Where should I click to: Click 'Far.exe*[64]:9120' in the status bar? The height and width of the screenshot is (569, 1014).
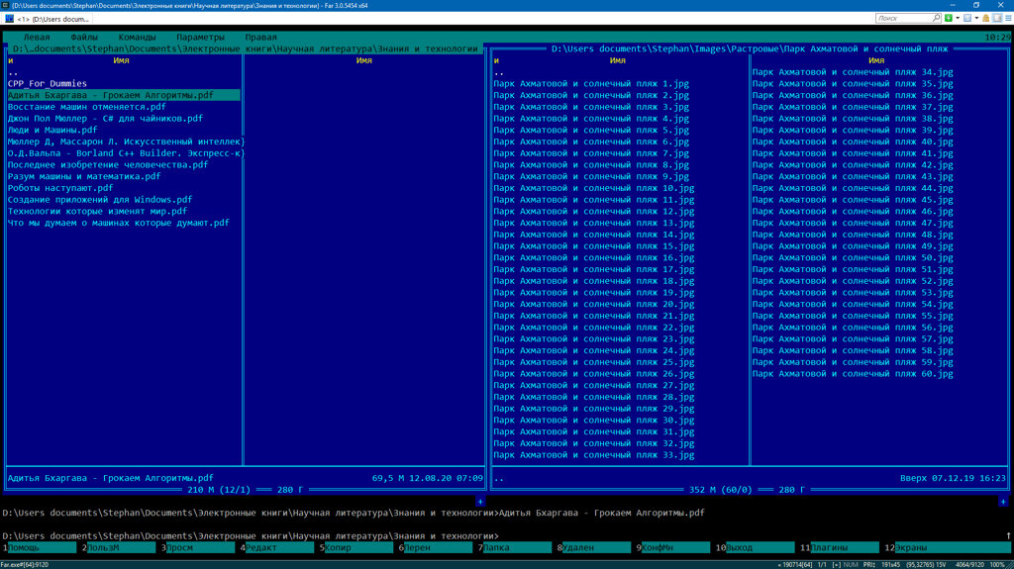[25, 564]
